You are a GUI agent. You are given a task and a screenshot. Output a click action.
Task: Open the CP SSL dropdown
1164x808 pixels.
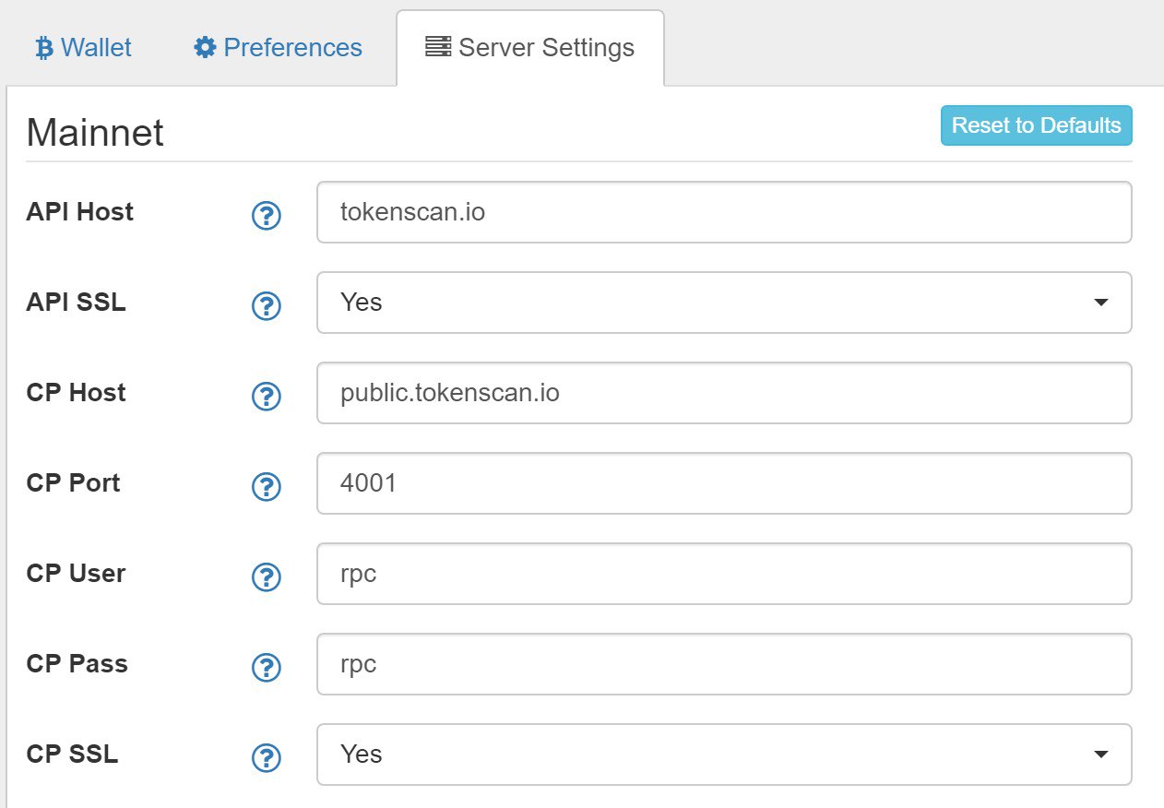tap(724, 755)
